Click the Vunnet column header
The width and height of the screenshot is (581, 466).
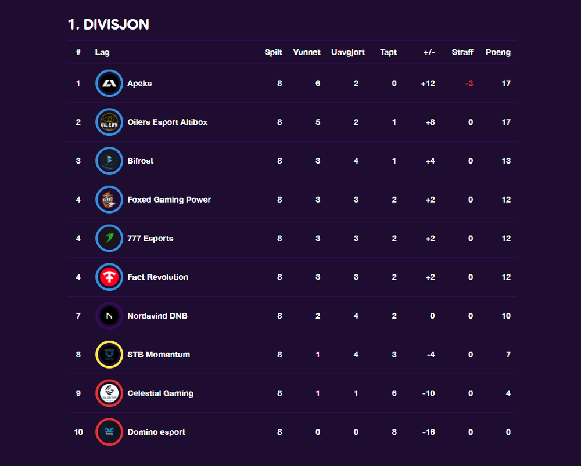pyautogui.click(x=306, y=52)
